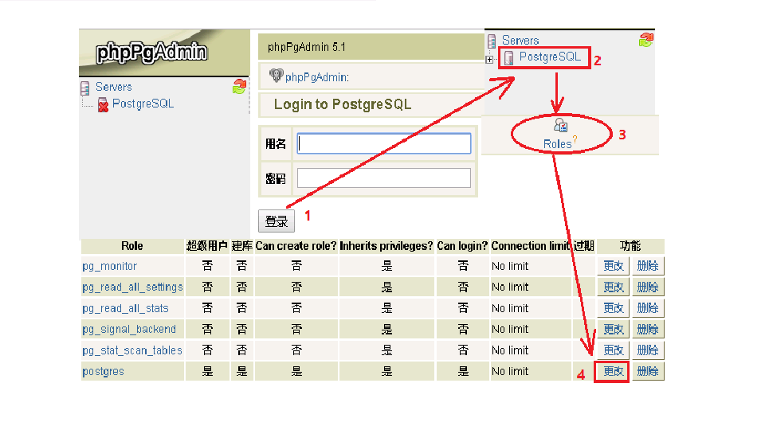The image size is (765, 430).
Task: Click 删除 for postgres role
Action: coord(648,372)
